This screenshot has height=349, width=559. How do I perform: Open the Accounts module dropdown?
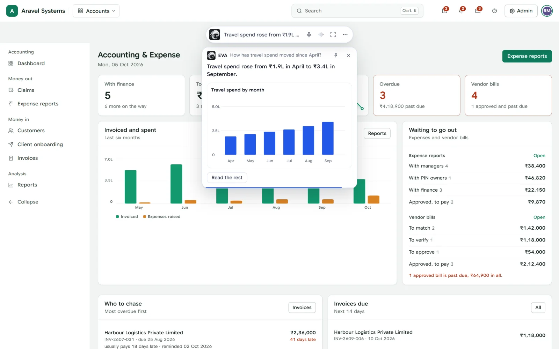click(96, 11)
